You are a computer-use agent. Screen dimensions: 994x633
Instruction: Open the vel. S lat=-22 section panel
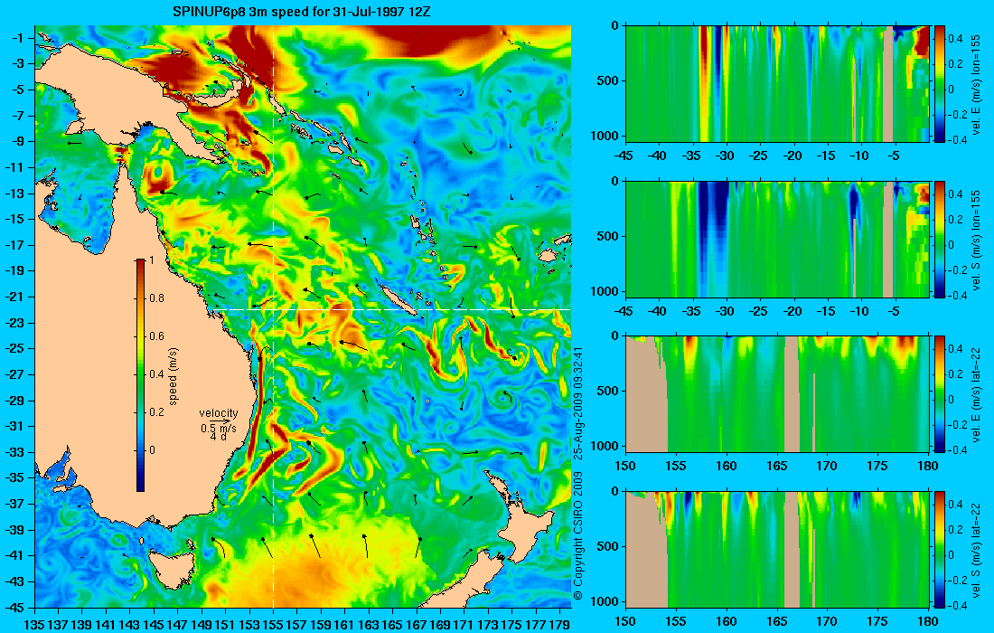[777, 549]
